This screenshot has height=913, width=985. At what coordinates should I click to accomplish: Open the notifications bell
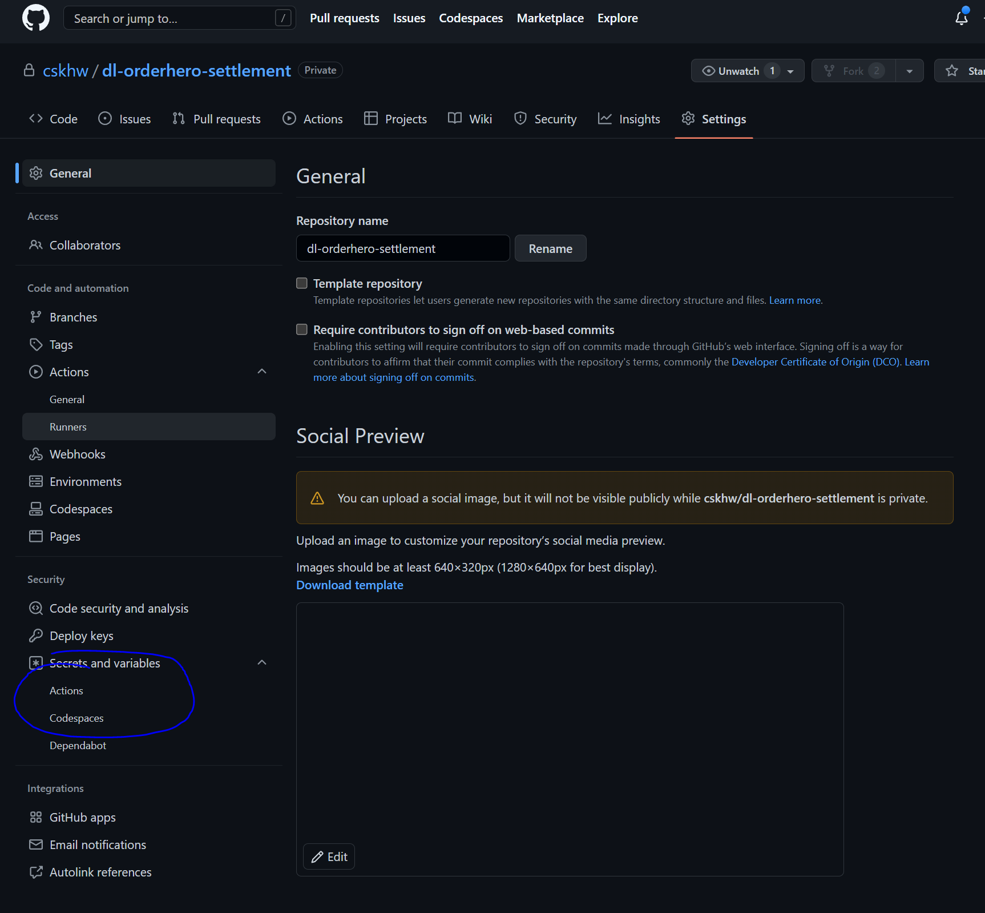[962, 18]
